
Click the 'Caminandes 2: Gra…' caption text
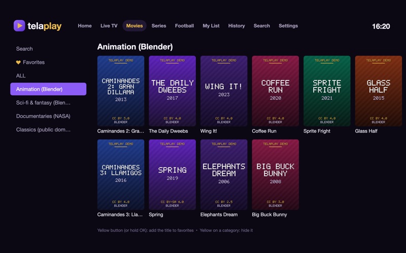click(121, 131)
